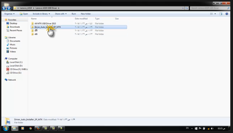233x133 pixels.
Task: Create a New folder
Action: pos(86,14)
